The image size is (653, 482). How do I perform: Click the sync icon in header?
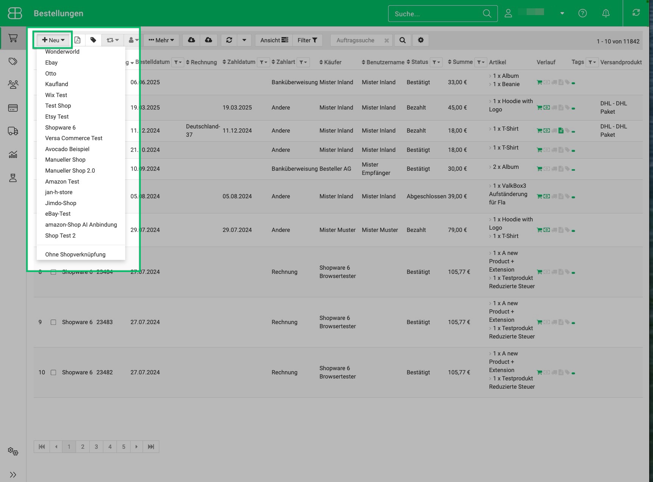click(636, 13)
